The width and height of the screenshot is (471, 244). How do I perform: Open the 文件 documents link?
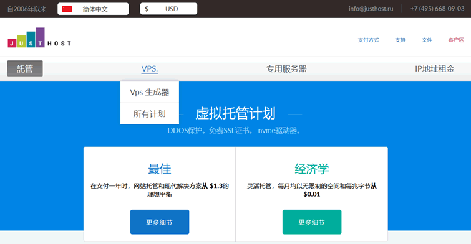pos(427,40)
